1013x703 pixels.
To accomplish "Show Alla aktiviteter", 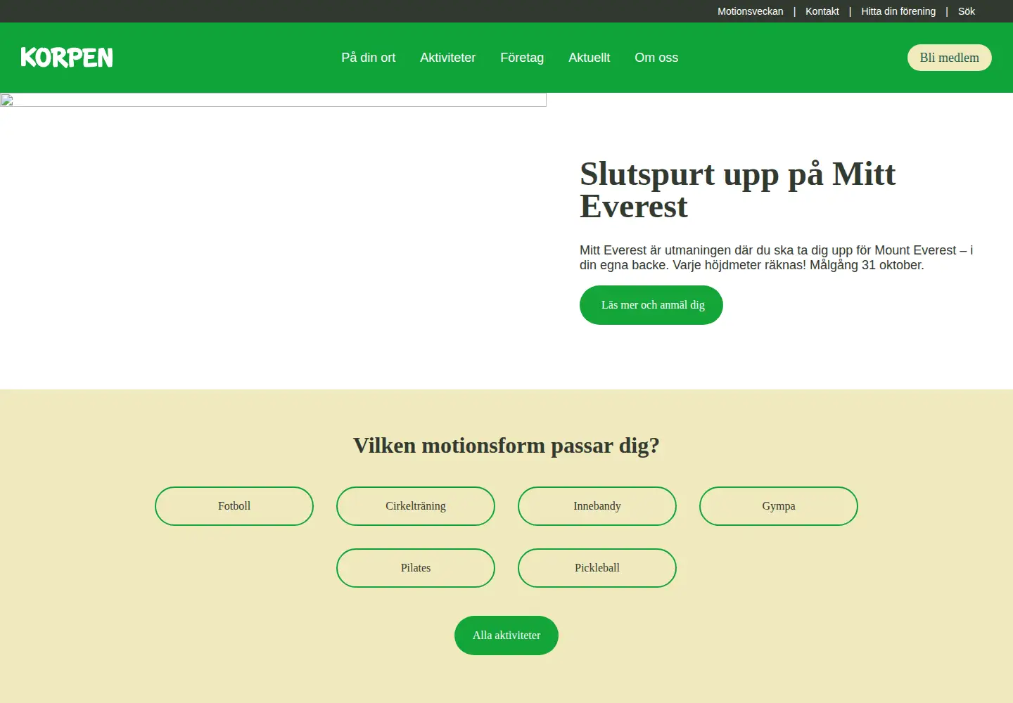I will click(507, 636).
